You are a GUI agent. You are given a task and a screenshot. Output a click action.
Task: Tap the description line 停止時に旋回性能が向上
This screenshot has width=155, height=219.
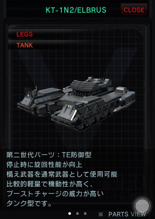tap(44, 165)
